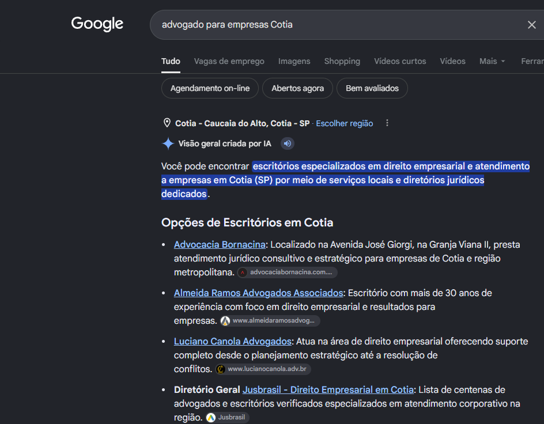Open the three-dot menu next to Escolher região
The image size is (544, 424).
[387, 123]
